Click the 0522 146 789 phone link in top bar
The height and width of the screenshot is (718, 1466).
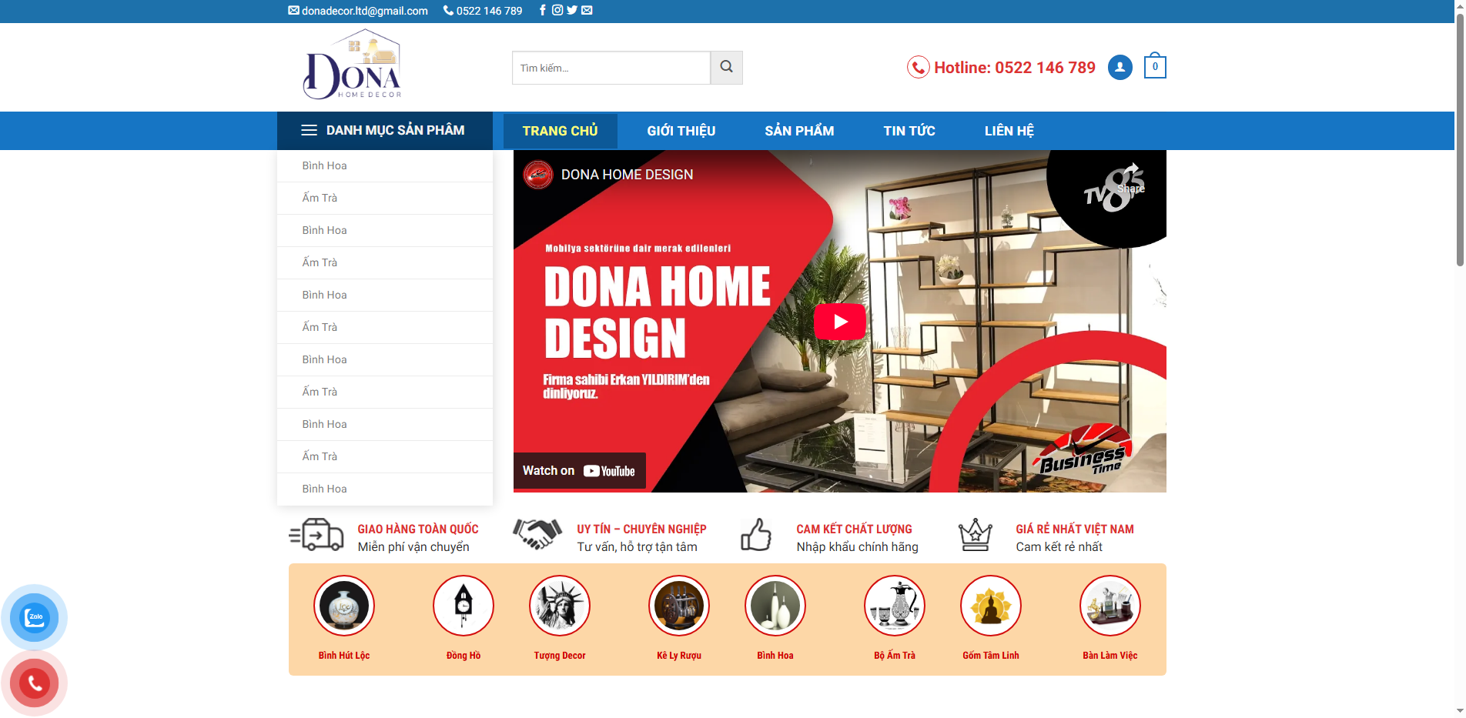[x=483, y=11]
